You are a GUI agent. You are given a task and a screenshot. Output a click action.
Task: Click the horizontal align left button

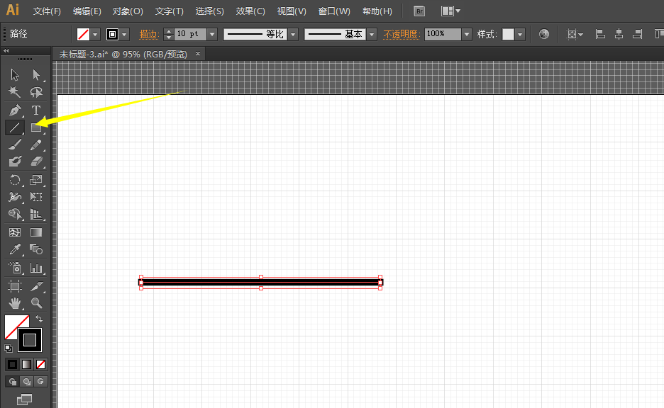pyautogui.click(x=600, y=34)
